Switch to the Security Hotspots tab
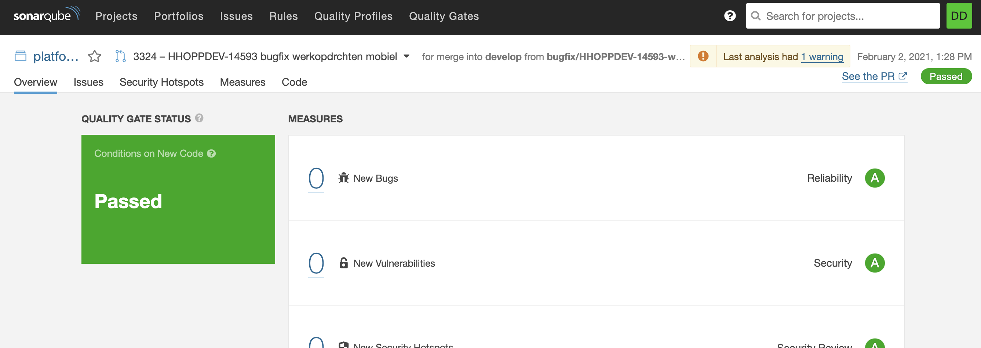The height and width of the screenshot is (348, 981). (161, 82)
